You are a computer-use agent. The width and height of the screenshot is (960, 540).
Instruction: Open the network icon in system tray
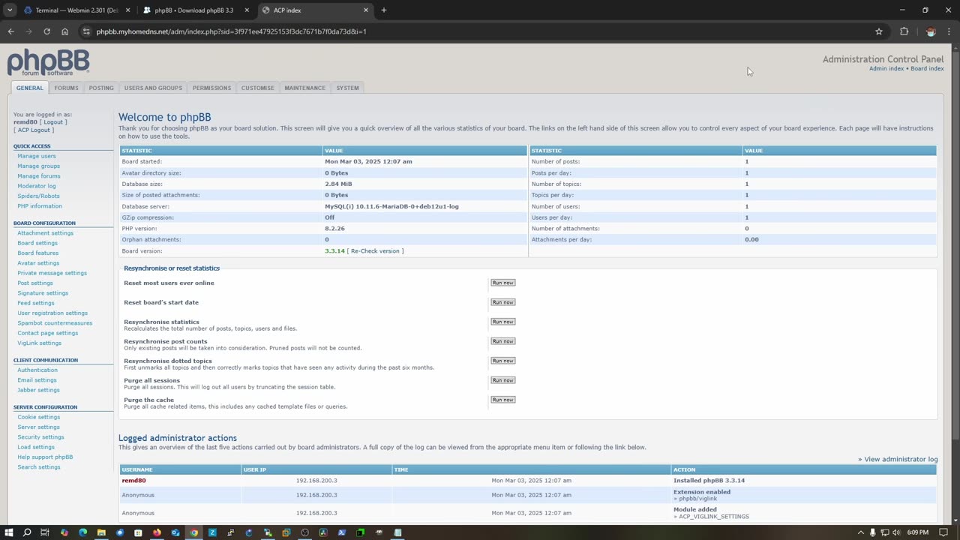tap(885, 532)
